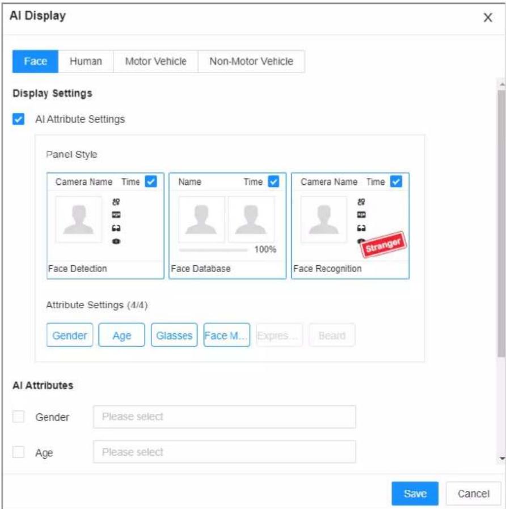Image resolution: width=506 pixels, height=509 pixels.
Task: Toggle AI Attribute Settings checkbox
Action: point(18,119)
